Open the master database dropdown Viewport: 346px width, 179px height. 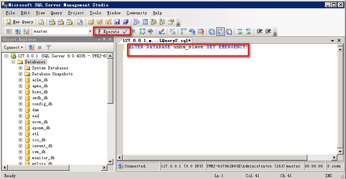coord(90,31)
